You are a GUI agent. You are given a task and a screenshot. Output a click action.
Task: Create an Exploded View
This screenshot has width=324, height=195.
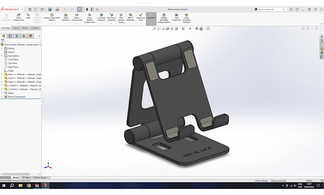141,17
